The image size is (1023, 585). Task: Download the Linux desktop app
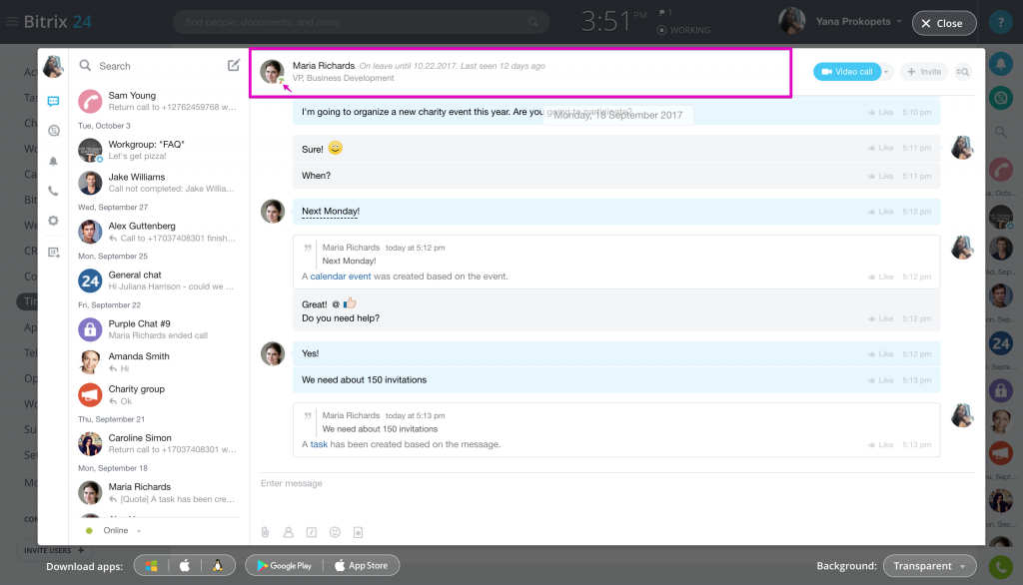click(x=218, y=565)
